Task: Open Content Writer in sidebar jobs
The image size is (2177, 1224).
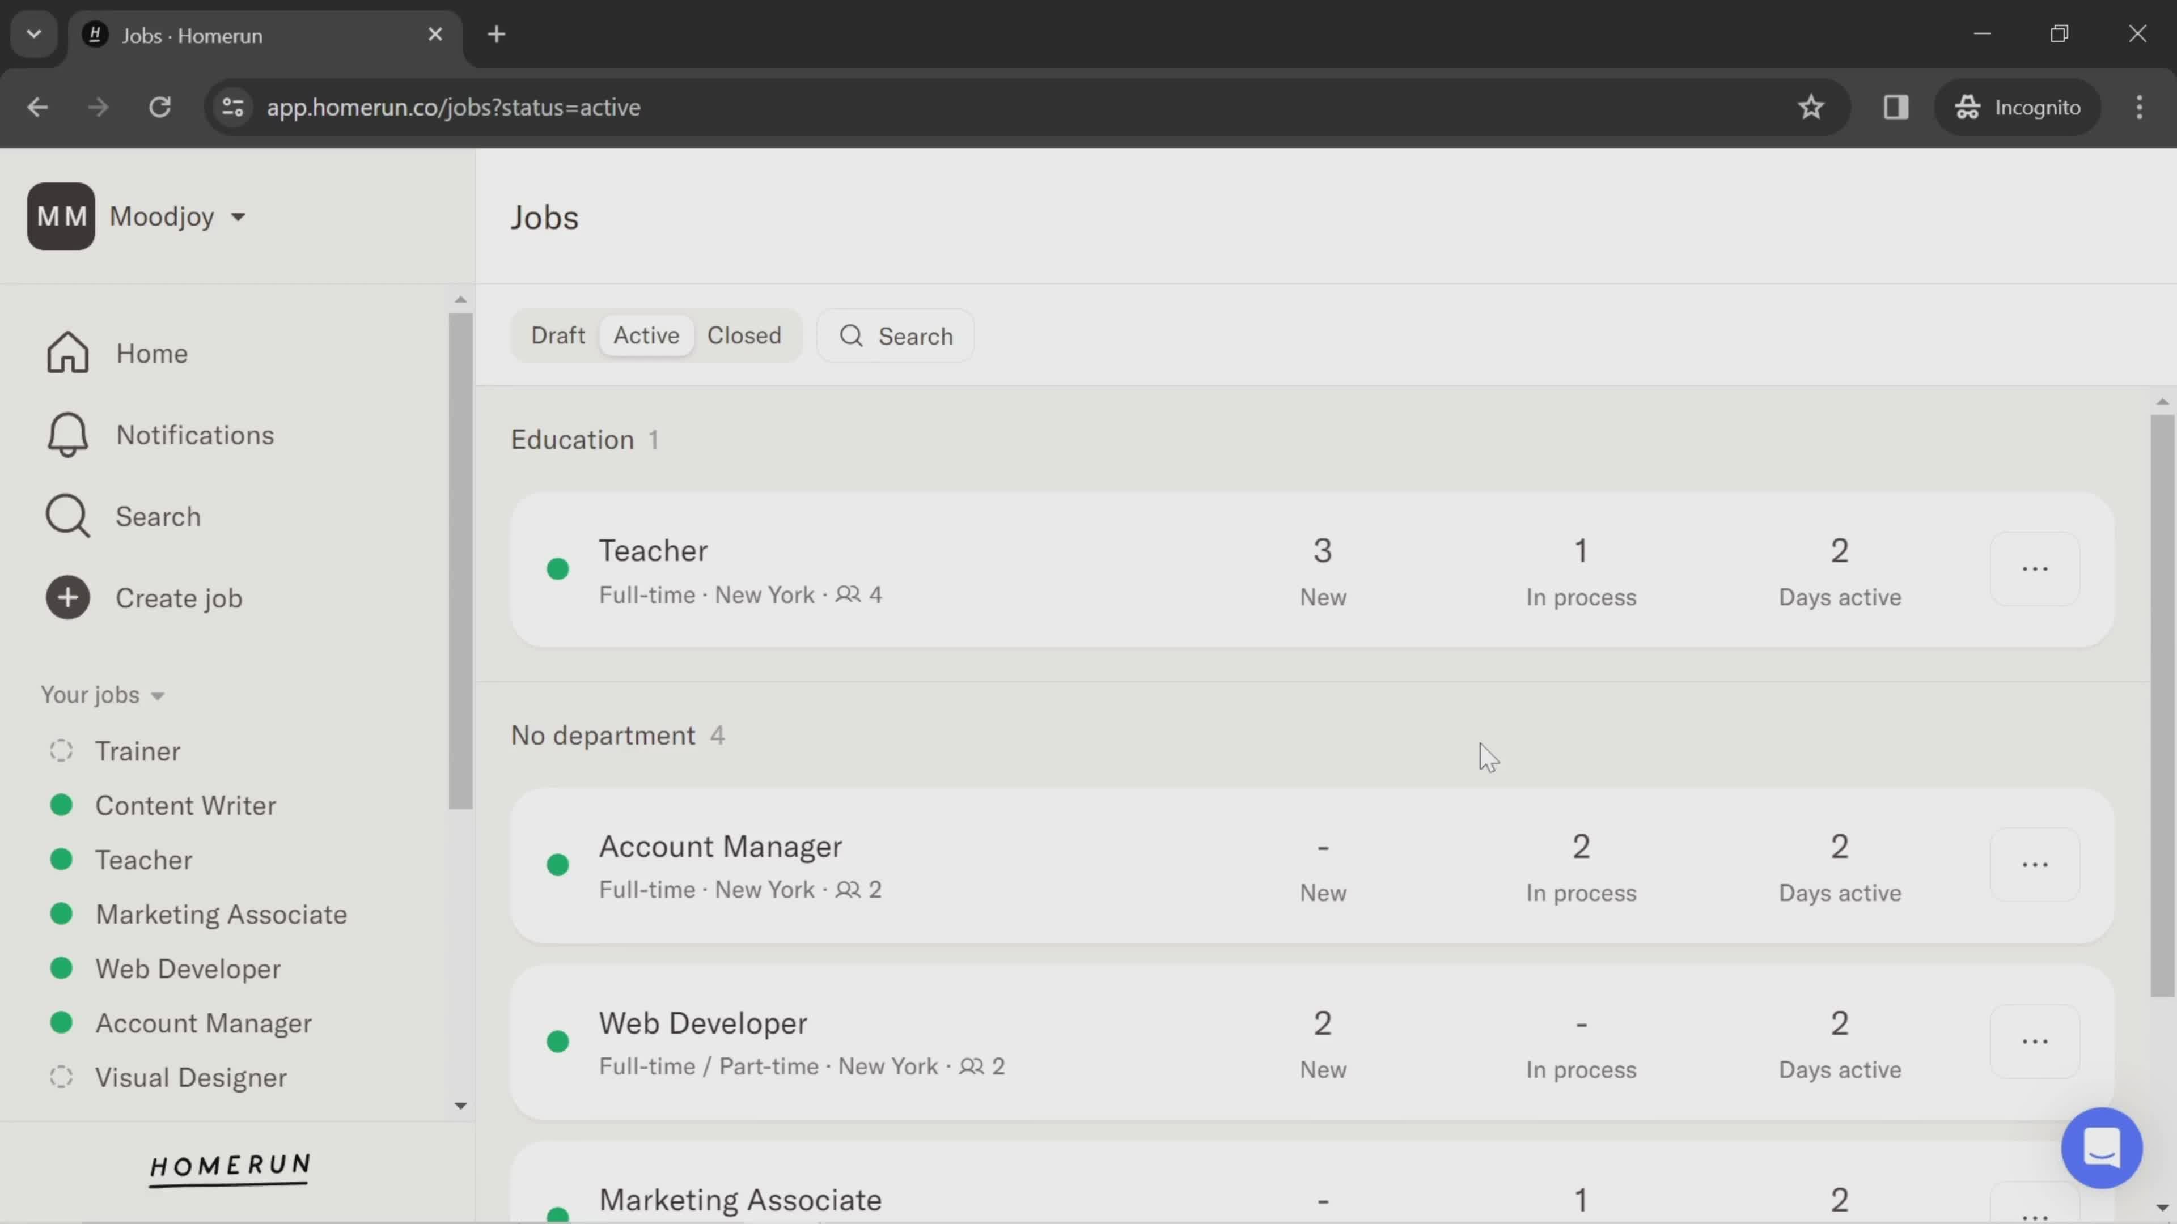Action: coord(185,805)
